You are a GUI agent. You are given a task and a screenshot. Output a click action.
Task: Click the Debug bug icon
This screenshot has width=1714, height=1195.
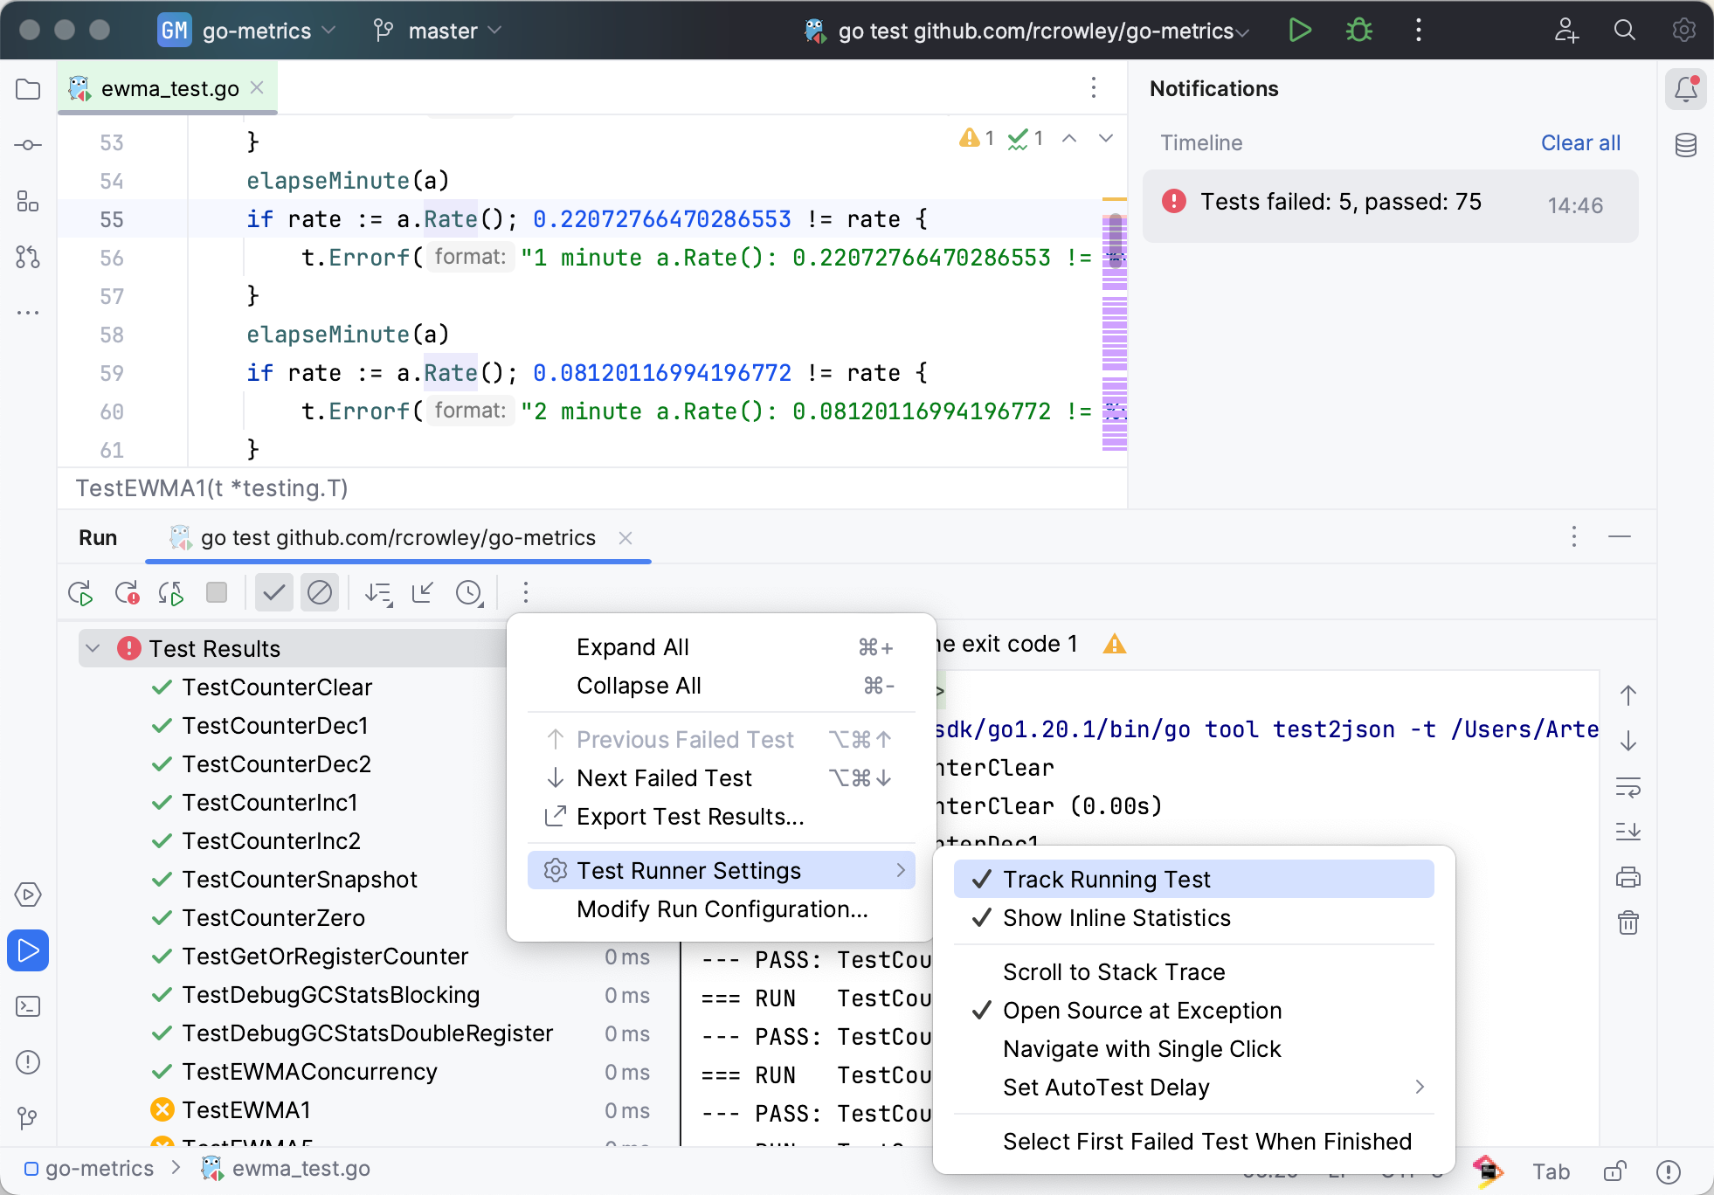[1358, 31]
